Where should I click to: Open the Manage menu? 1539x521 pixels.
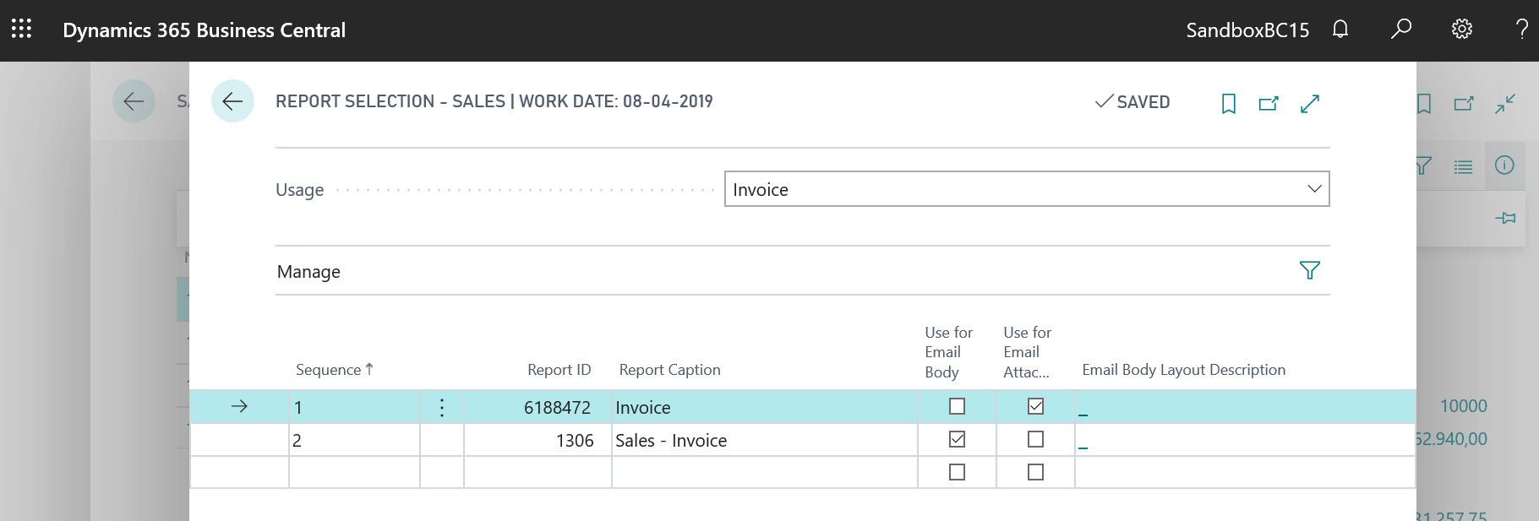click(308, 272)
